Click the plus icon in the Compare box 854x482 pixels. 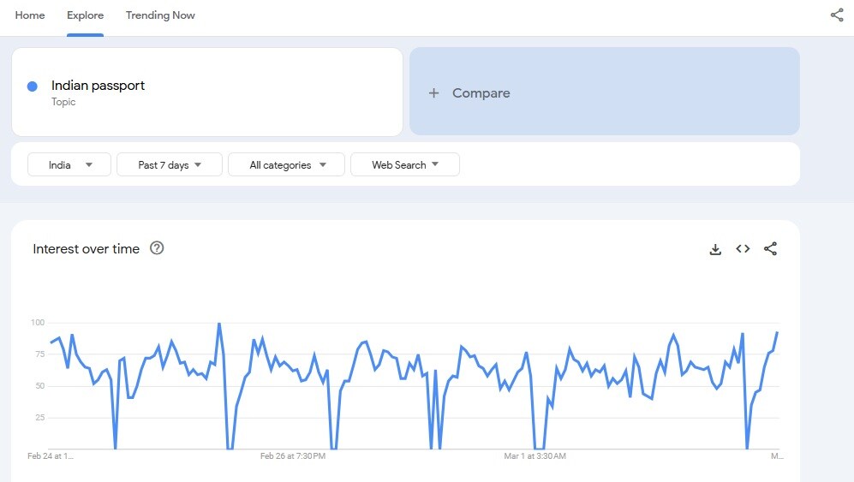pos(433,93)
